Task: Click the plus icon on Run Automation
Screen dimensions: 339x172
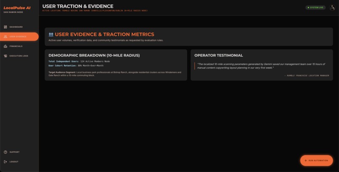Action: pyautogui.click(x=305, y=161)
